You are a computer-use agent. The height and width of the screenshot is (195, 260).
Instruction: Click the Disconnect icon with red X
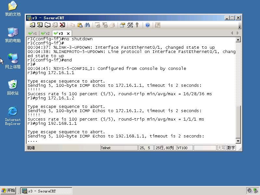point(62,25)
